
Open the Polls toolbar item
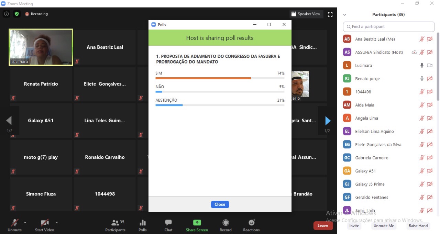coord(142,225)
